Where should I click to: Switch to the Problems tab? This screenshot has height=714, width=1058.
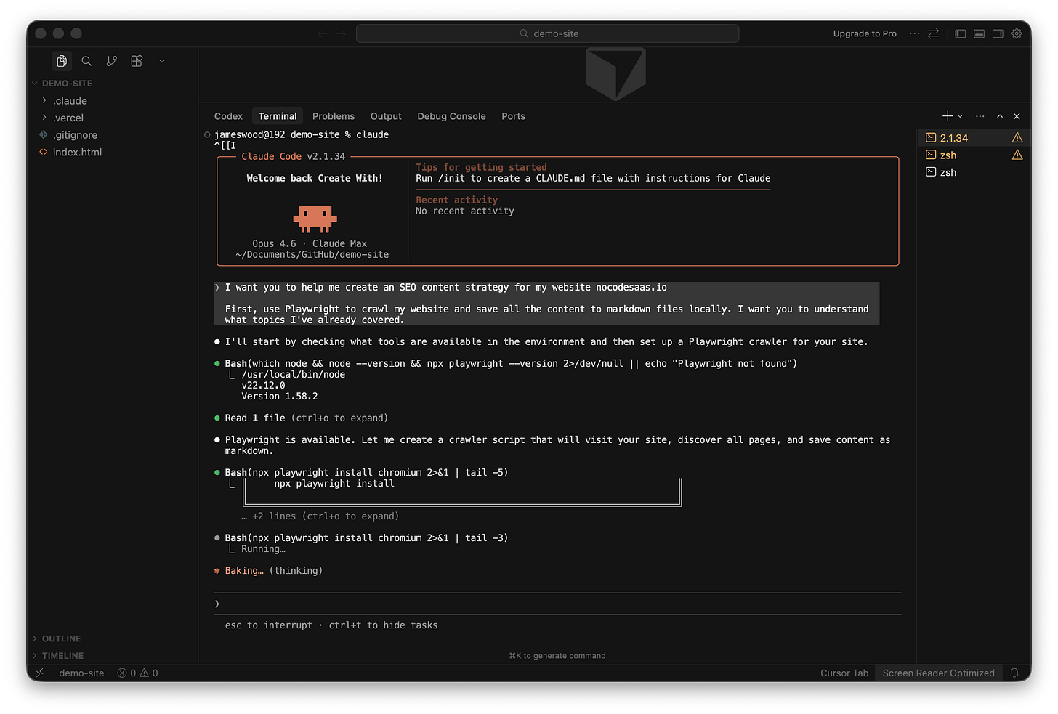334,116
